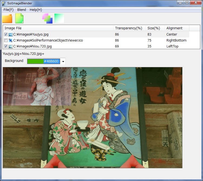Select the C:¥images¥Yuujyo.jpg row text

click(31, 34)
